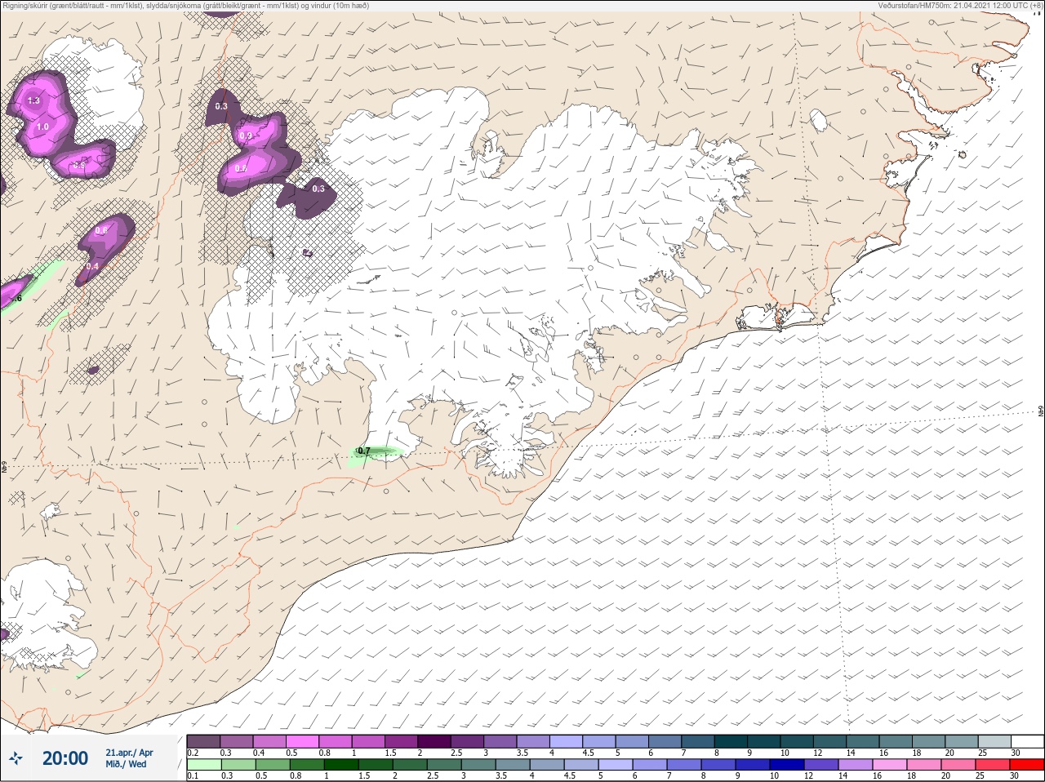
Task: Click the 1.3 snowfall value on the map
Action: pos(33,100)
